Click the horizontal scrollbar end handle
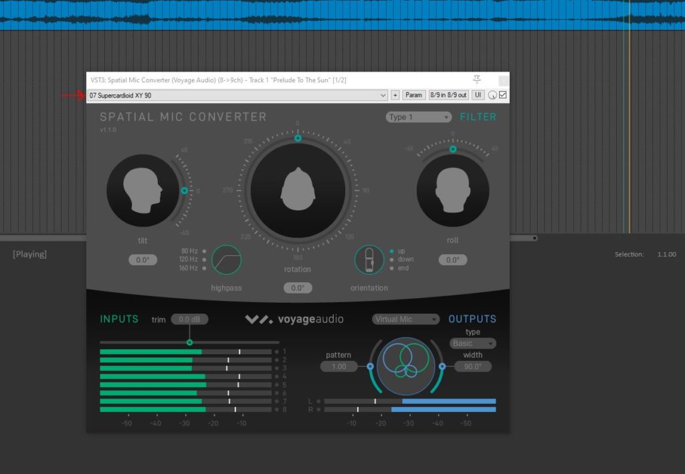This screenshot has height=474, width=685. coord(534,238)
